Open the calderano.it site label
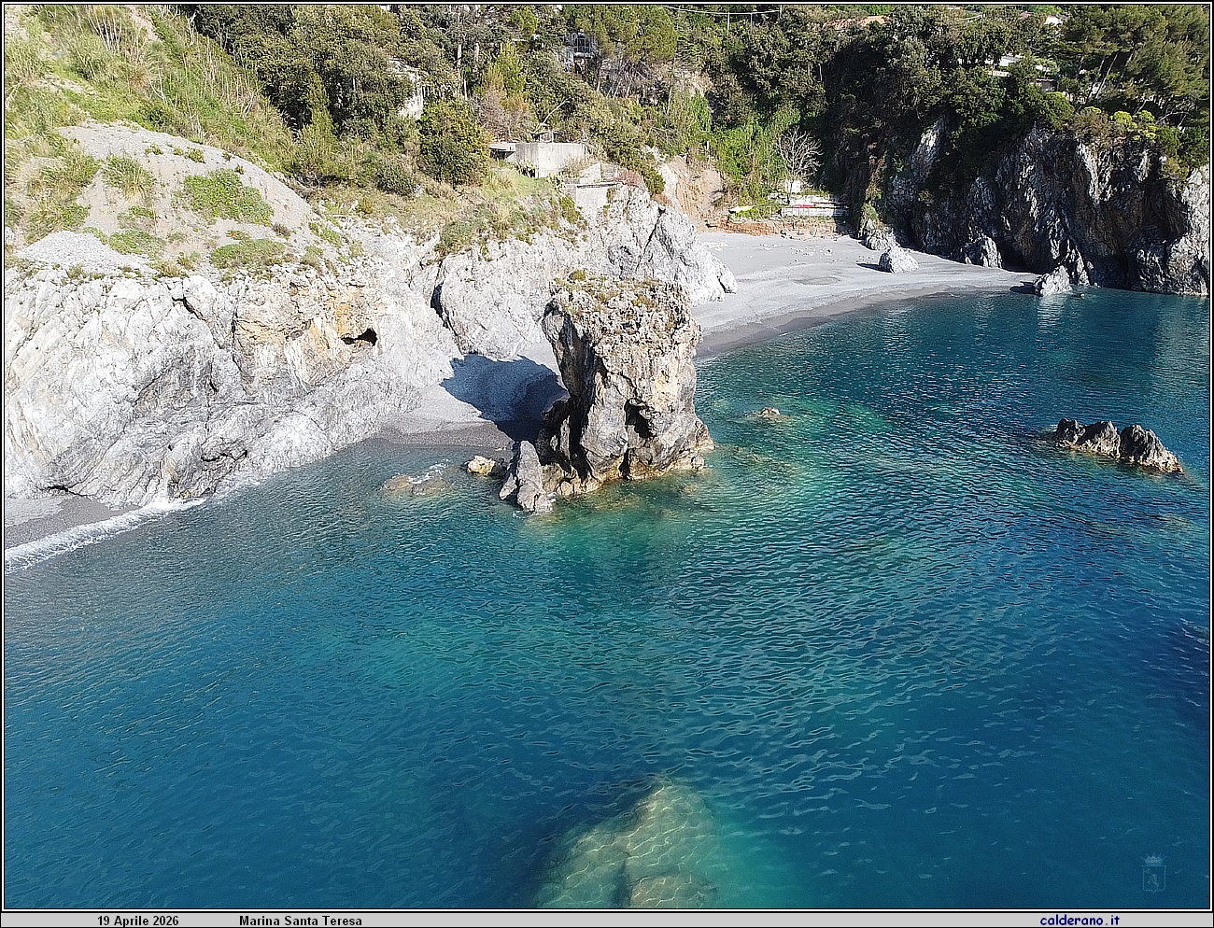This screenshot has height=928, width=1214. 1080,921
